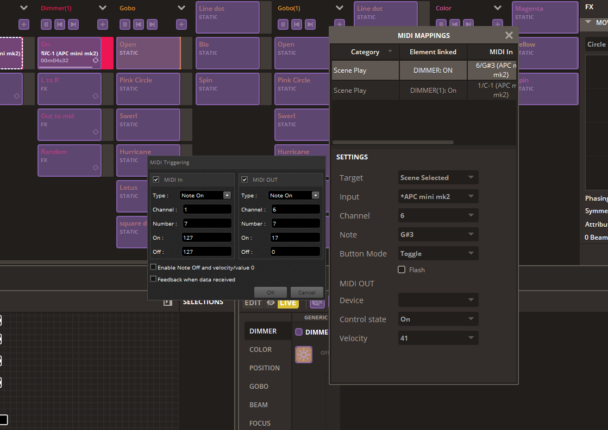Pause the Gobo scene group
Screen dimensions: 608x430
click(125, 24)
